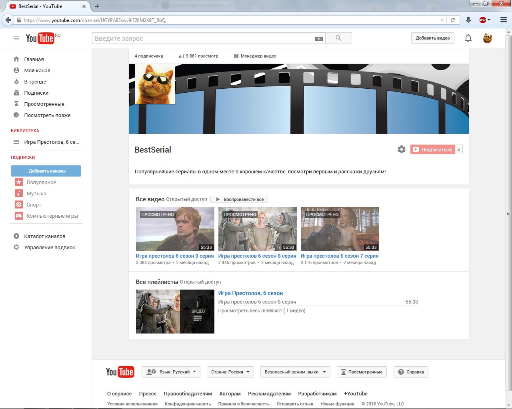Viewport: 512px width, 409px height.
Task: Click the Добавить видео button
Action: coord(432,38)
